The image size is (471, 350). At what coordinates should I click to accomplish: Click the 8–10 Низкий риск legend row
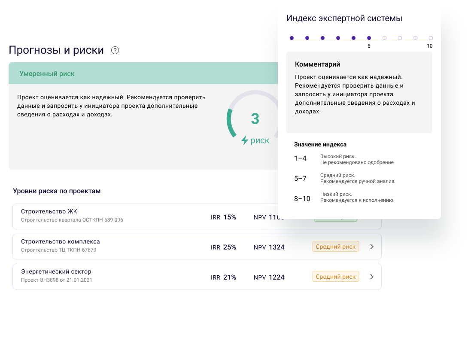(x=344, y=197)
